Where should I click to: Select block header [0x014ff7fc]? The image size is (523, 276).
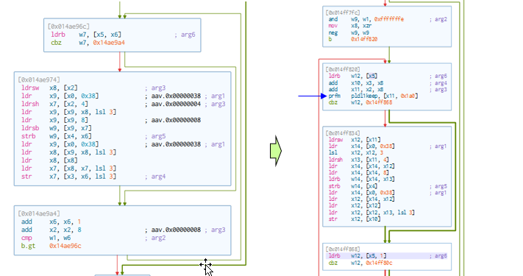(343, 13)
